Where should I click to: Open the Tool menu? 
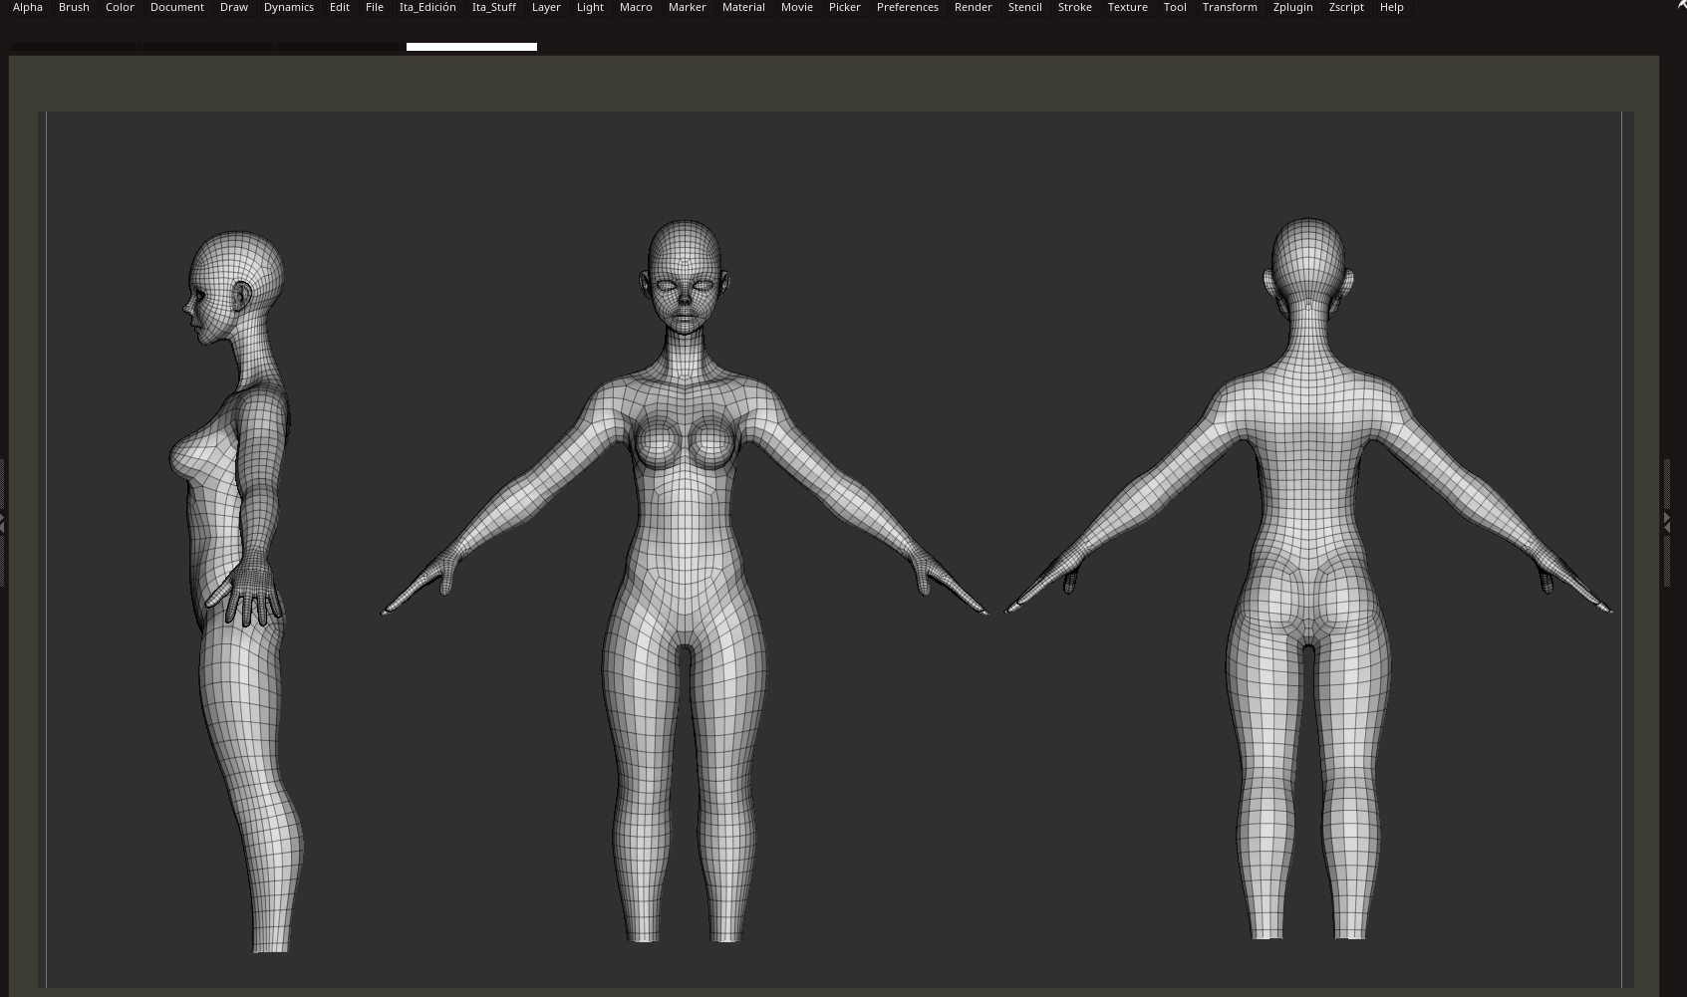(x=1175, y=7)
